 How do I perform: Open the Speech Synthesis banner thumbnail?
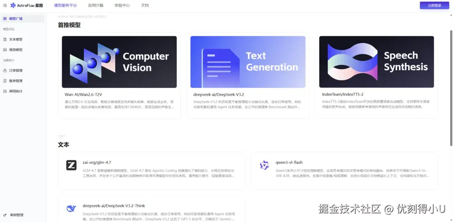coord(376,62)
